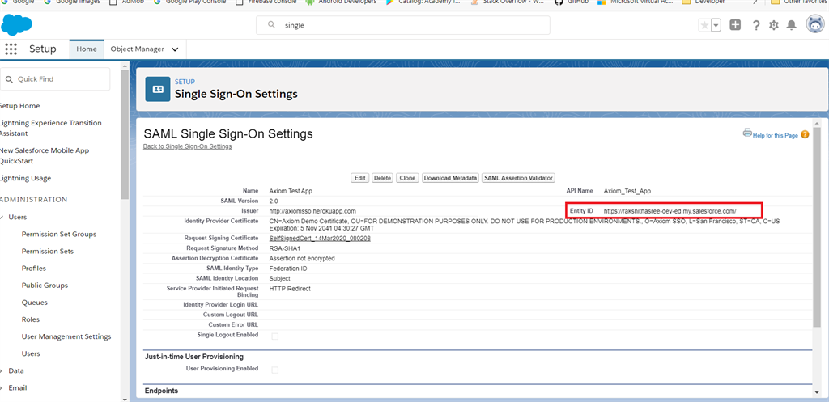
Task: Open Profiles in the sidebar
Action: tap(34, 269)
